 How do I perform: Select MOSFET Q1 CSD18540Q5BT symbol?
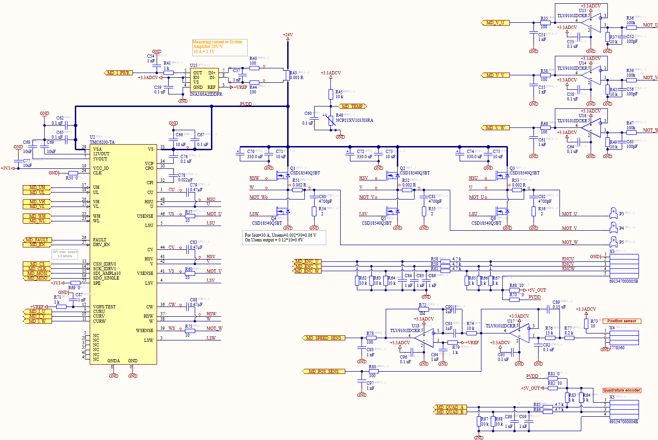click(283, 176)
